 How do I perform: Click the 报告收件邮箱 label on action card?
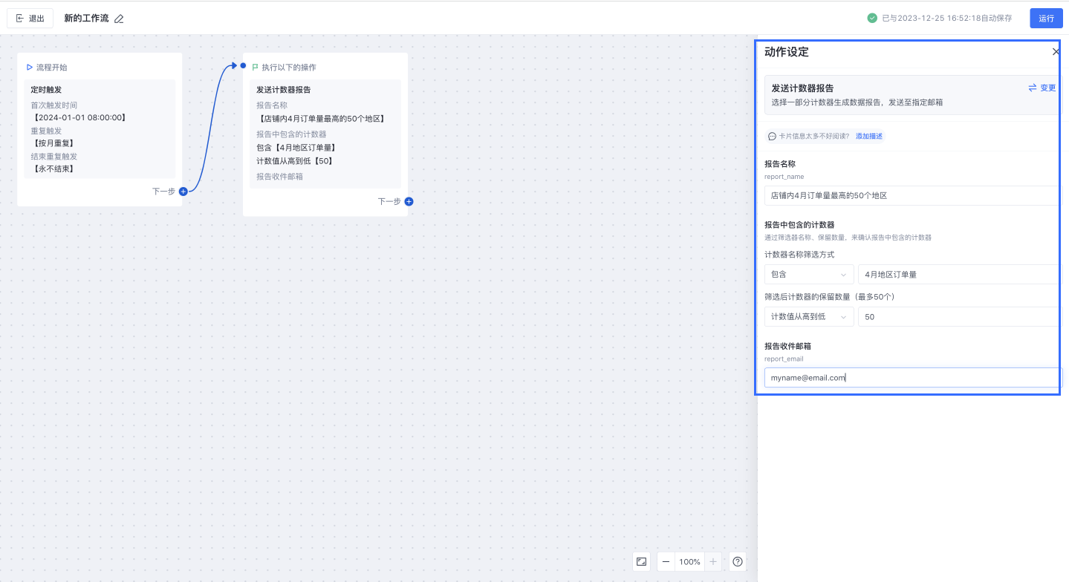point(279,177)
